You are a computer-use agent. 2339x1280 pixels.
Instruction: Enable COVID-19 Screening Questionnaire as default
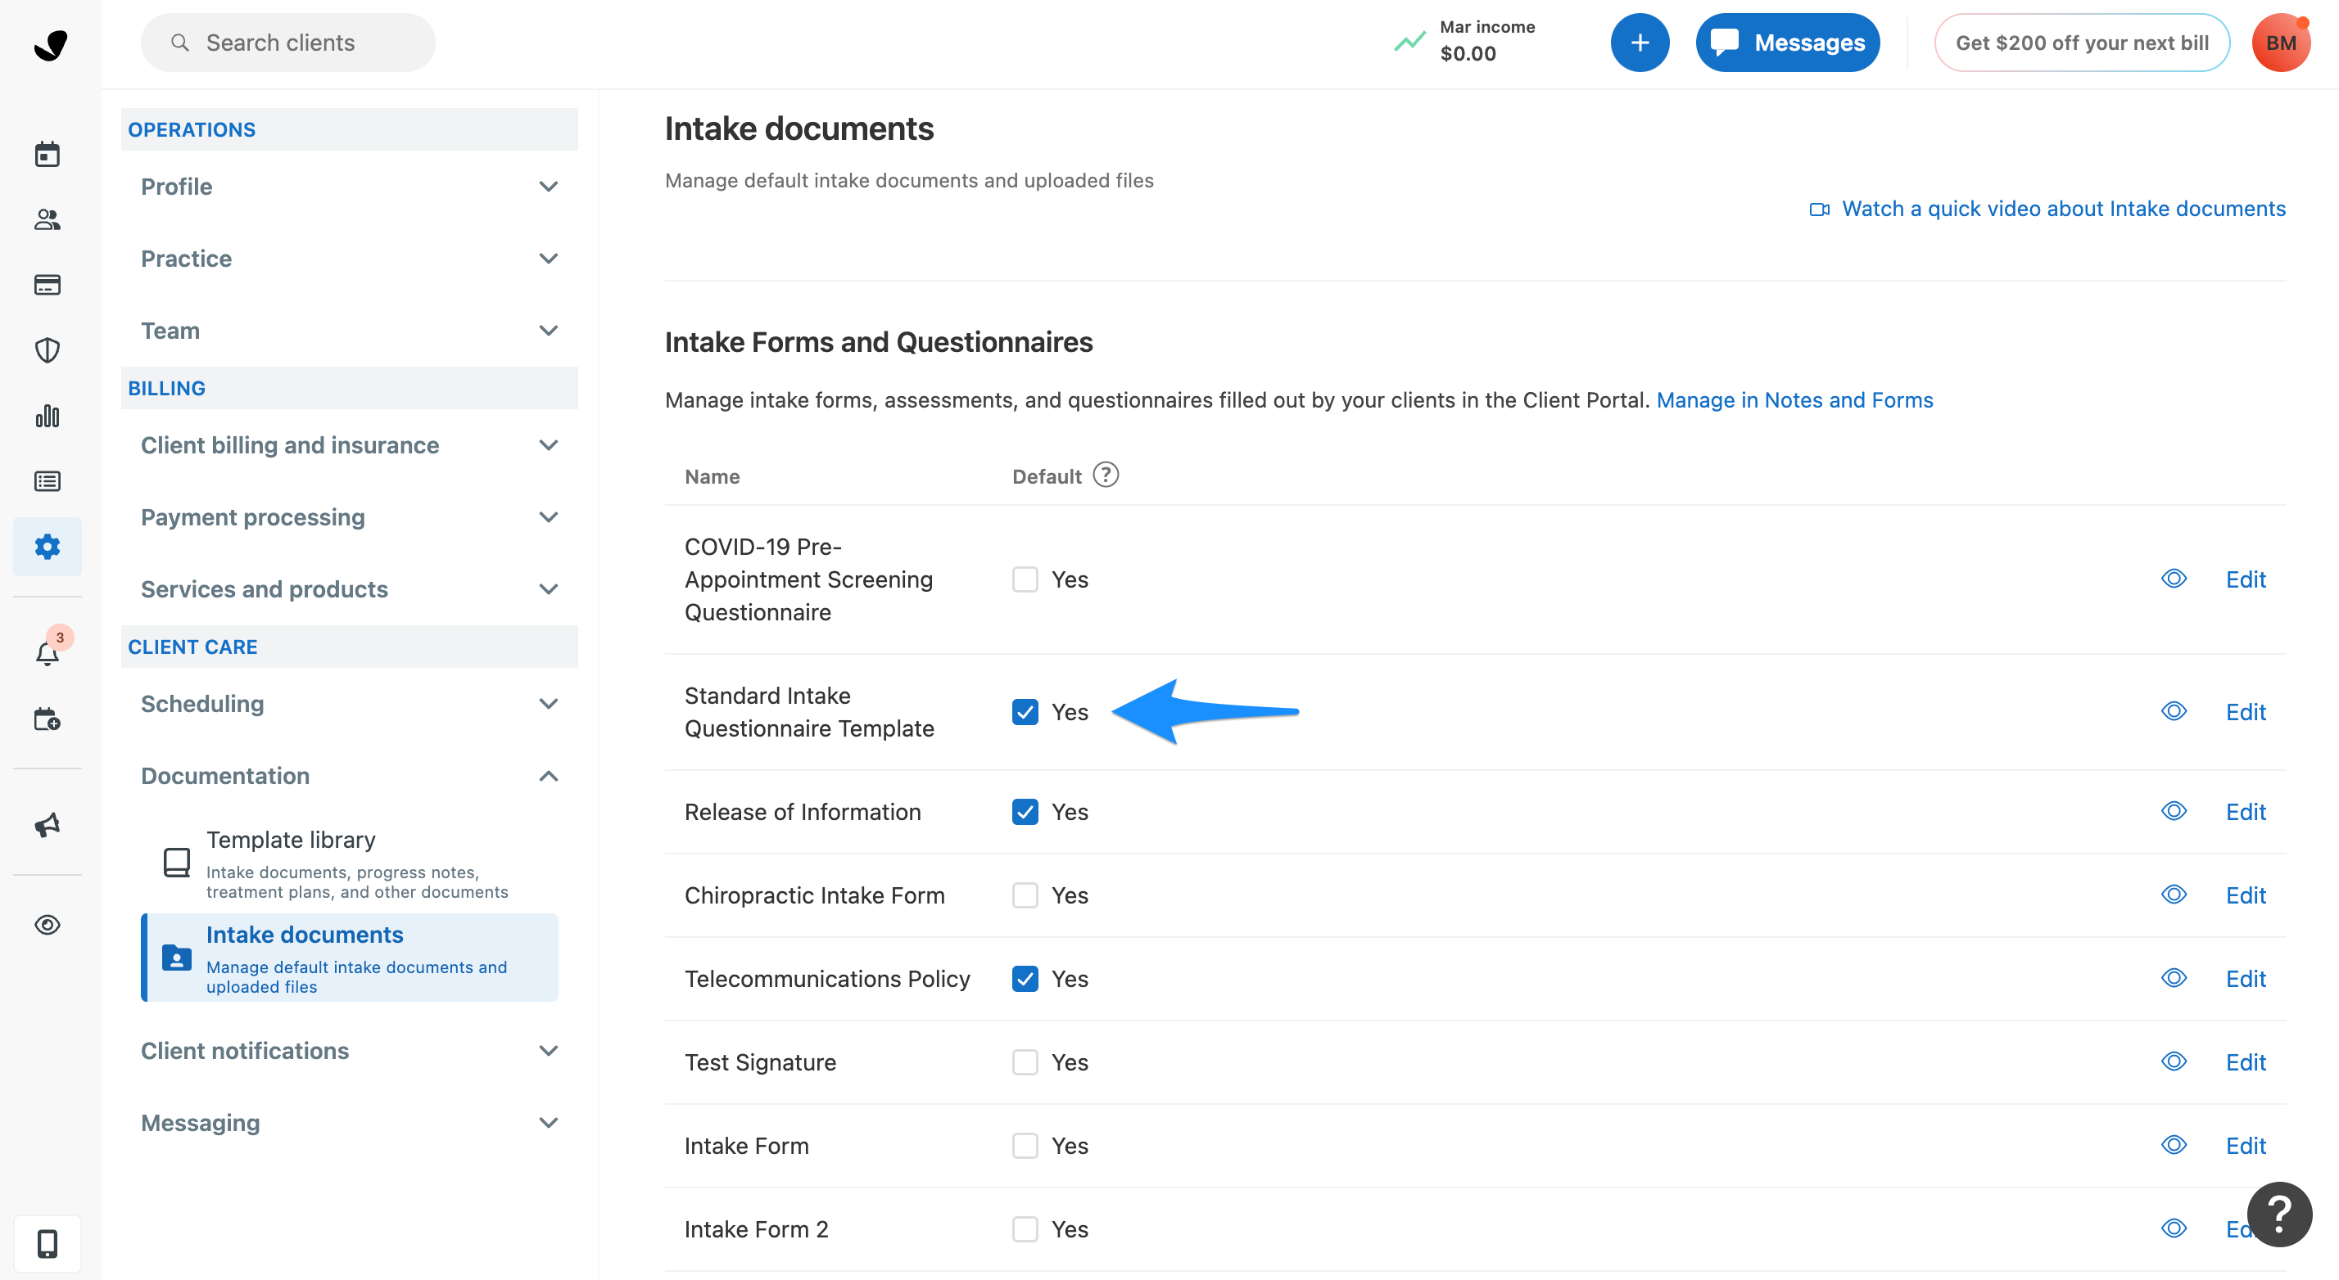[1025, 579]
